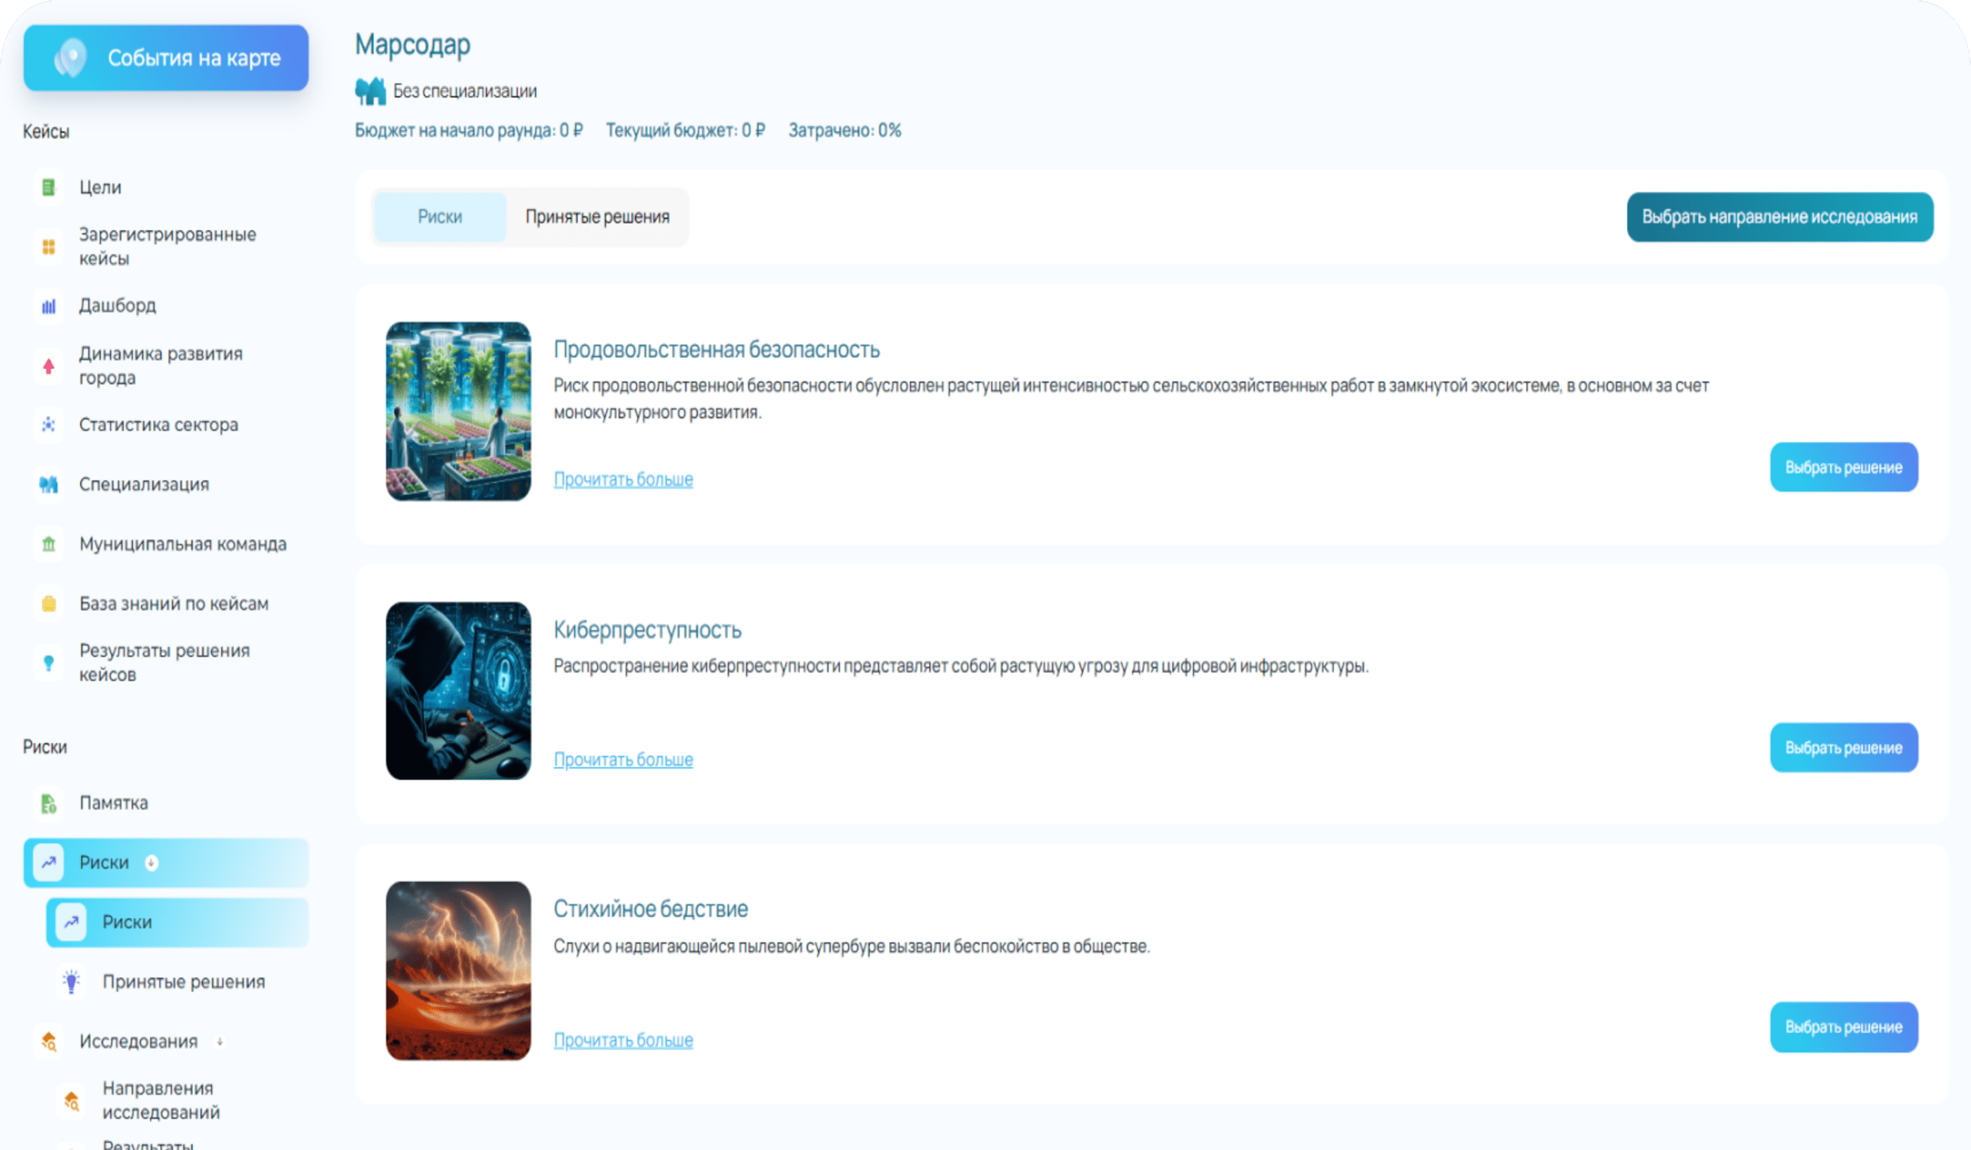The image size is (1971, 1150).
Task: Open the База знаний по кейсам icon
Action: pos(49,604)
